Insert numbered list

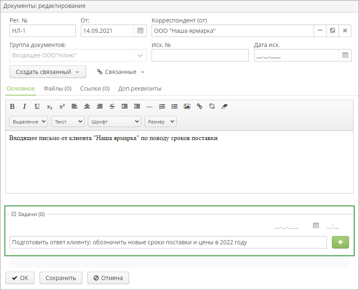coord(162,106)
